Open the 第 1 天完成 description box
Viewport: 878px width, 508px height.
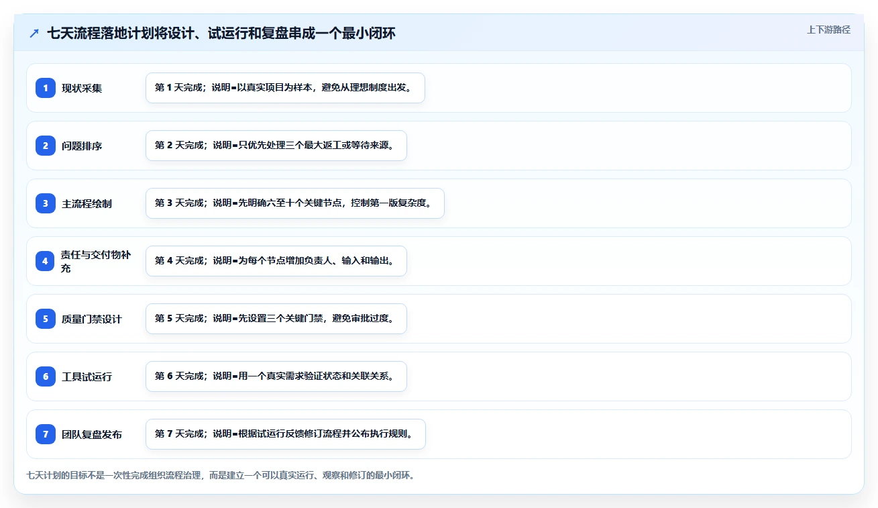point(285,88)
